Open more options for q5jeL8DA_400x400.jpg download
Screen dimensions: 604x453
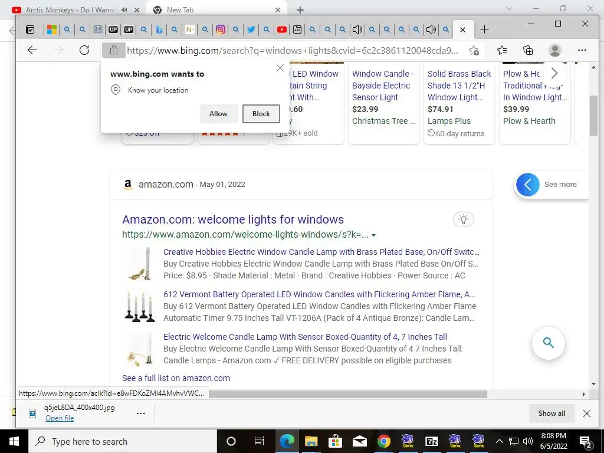click(x=141, y=413)
